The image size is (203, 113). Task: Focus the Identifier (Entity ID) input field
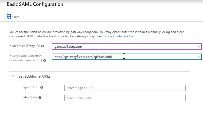tap(127, 46)
